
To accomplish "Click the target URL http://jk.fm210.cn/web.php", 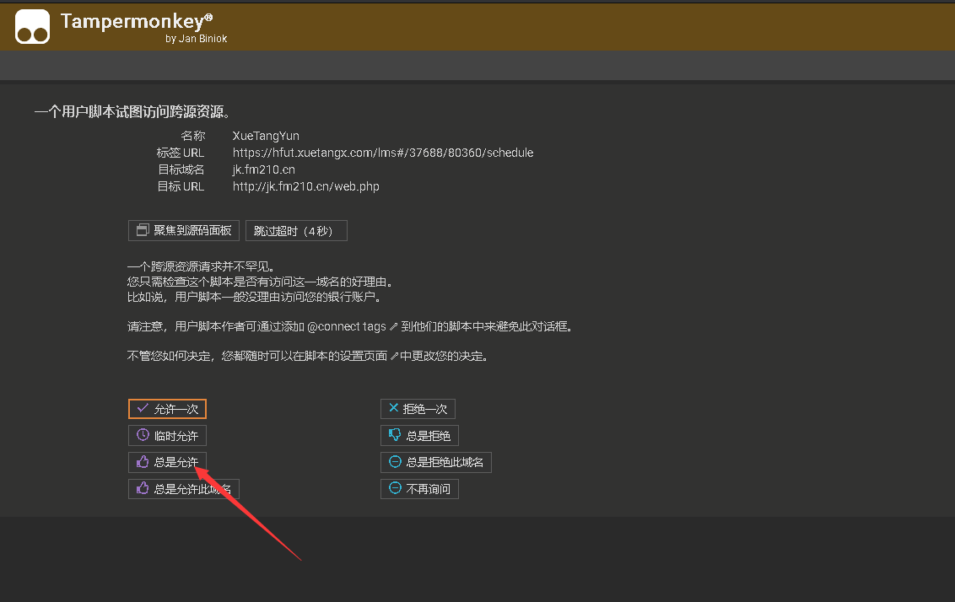I will tap(305, 186).
